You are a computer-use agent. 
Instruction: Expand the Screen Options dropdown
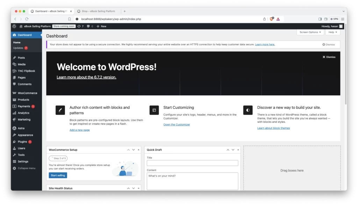[310, 32]
